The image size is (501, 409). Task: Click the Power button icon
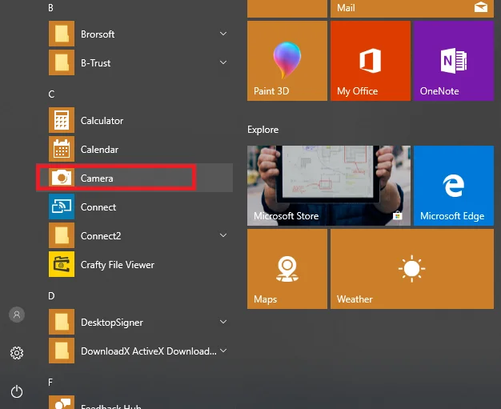click(x=17, y=391)
